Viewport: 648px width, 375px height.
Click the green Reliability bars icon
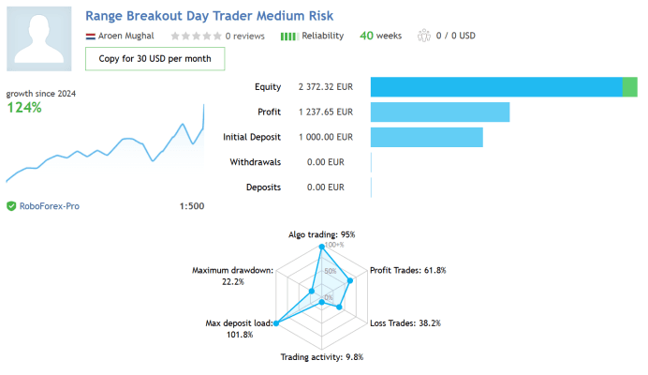tap(289, 37)
